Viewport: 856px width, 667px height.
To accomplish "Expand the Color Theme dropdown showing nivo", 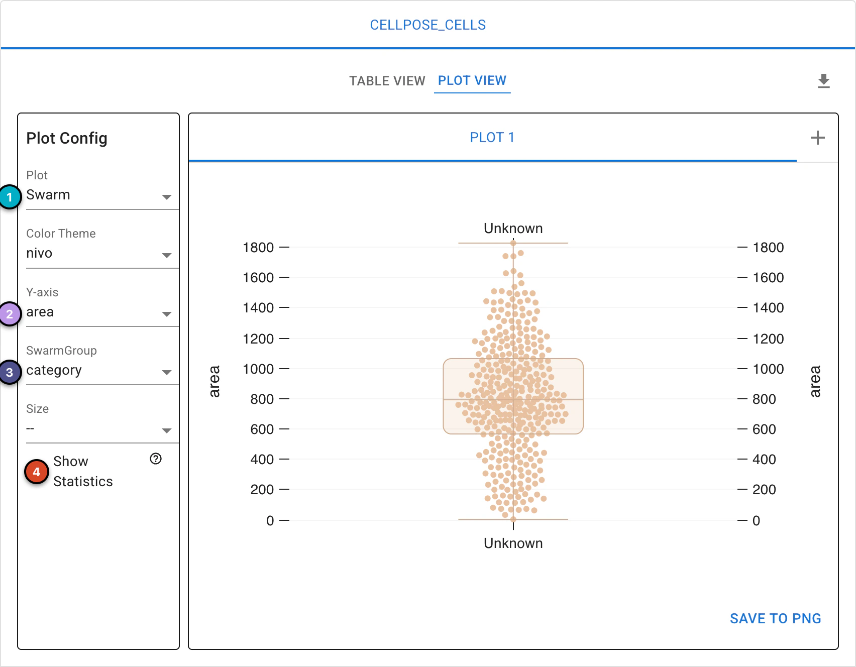I will [102, 254].
